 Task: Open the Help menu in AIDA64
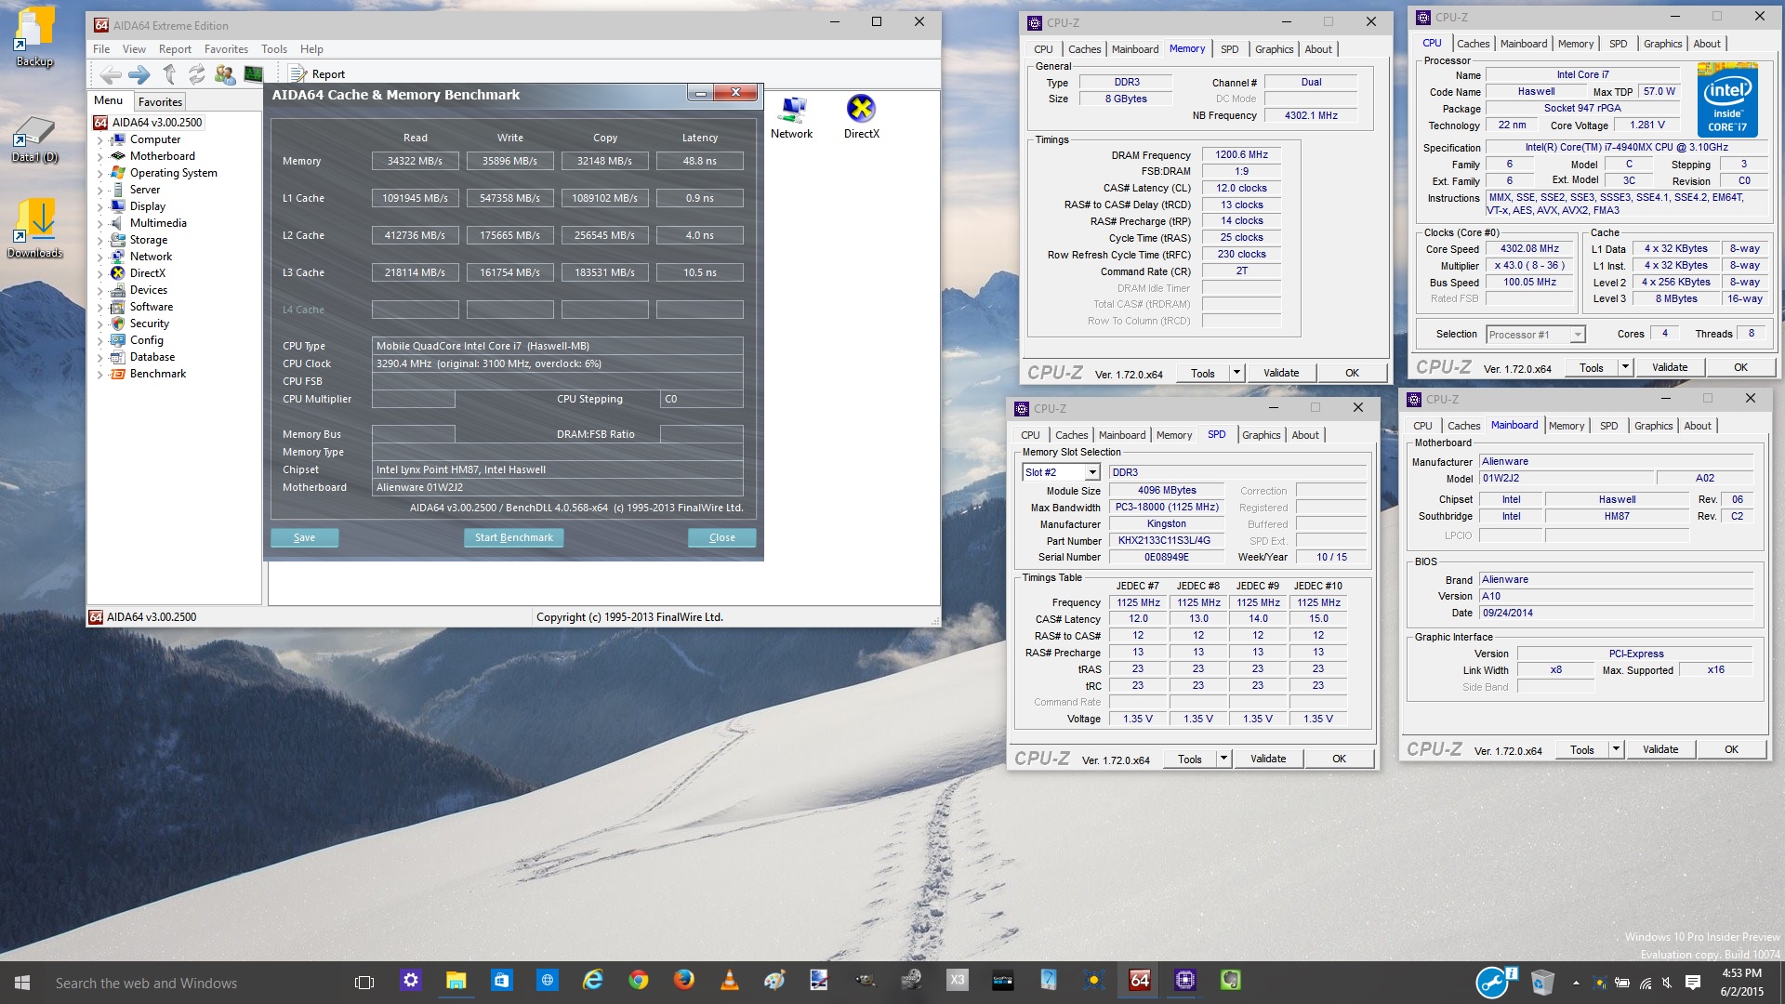(311, 49)
